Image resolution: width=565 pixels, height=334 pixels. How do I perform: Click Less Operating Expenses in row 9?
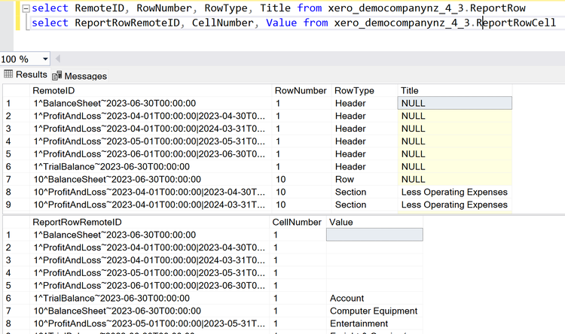pyautogui.click(x=454, y=205)
